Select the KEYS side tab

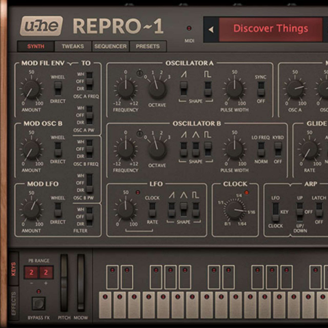[x=14, y=269]
